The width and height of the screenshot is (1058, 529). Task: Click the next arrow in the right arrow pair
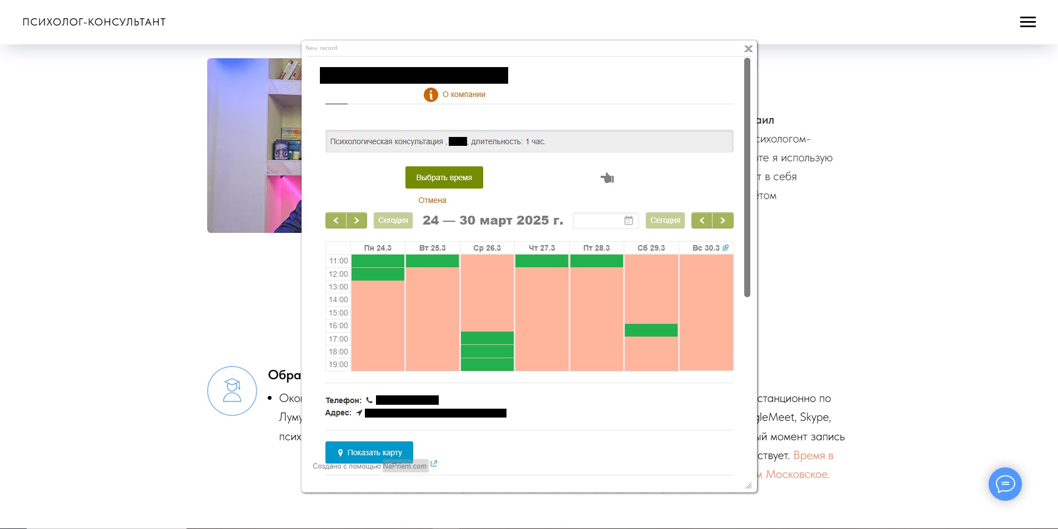pos(723,220)
